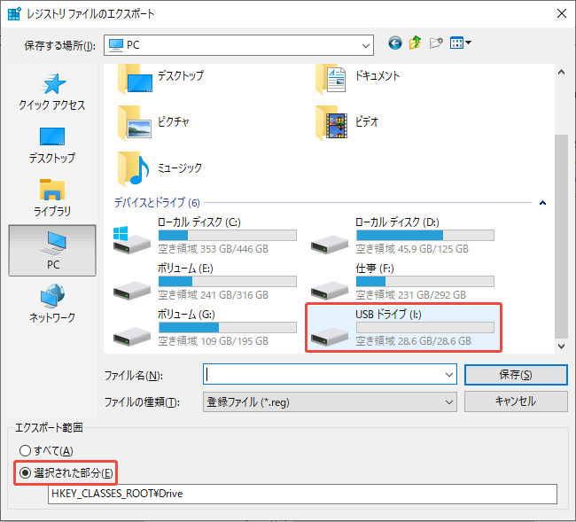Select USB ドライブ (I:)
This screenshot has height=522, width=576.
[x=404, y=328]
